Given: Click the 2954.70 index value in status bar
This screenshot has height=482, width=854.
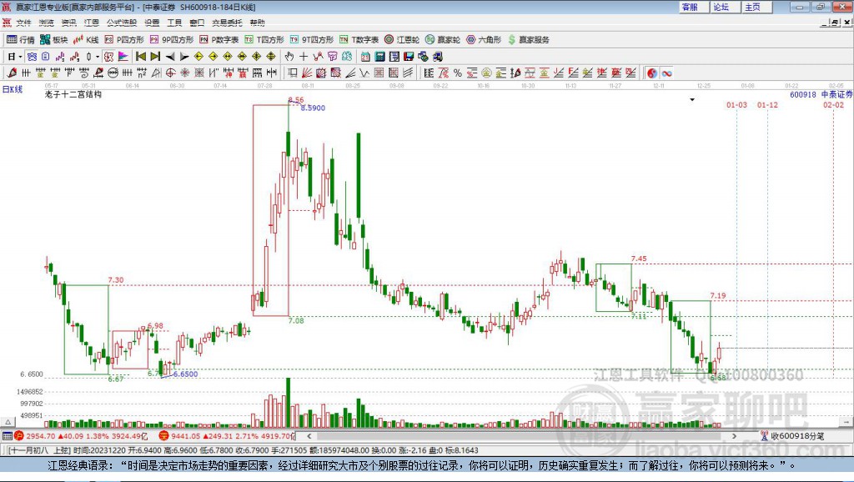Looking at the screenshot, I should point(41,435).
